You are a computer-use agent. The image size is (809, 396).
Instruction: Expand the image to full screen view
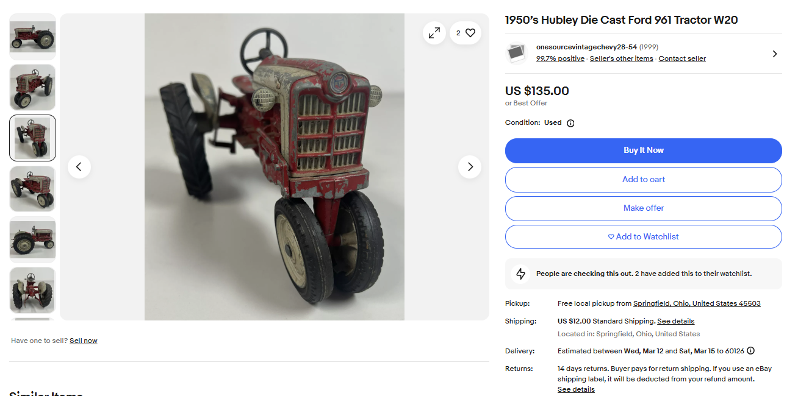(434, 33)
